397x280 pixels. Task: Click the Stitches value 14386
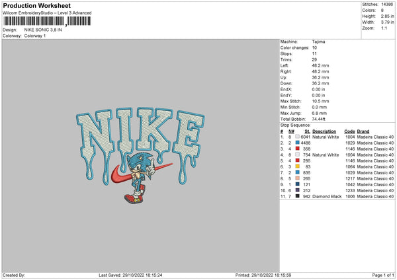point(387,5)
